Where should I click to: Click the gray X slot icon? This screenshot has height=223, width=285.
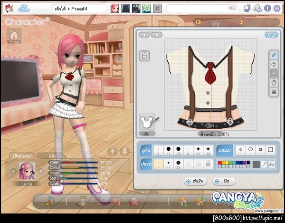coord(157,9)
